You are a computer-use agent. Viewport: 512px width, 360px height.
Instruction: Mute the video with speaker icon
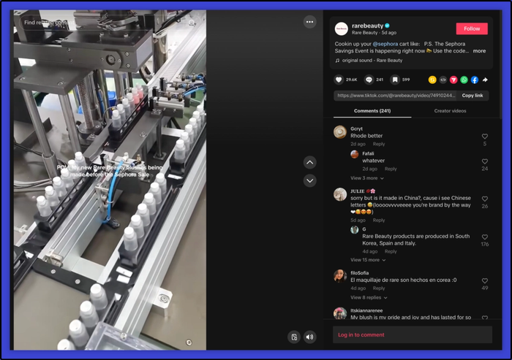[309, 337]
